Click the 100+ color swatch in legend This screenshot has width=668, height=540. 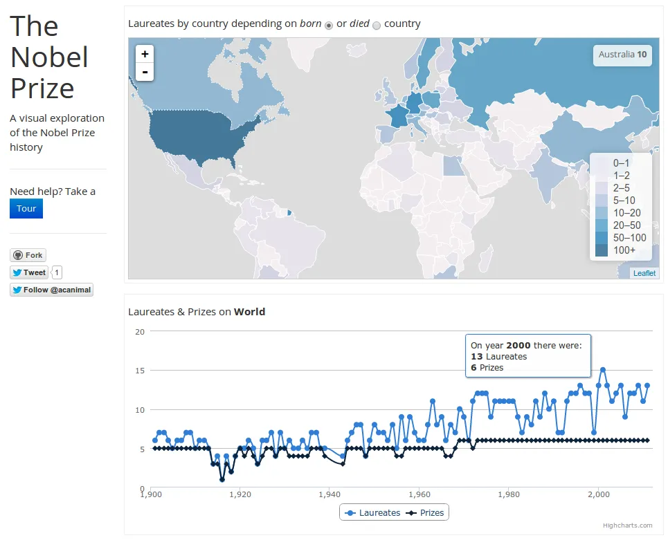click(601, 250)
